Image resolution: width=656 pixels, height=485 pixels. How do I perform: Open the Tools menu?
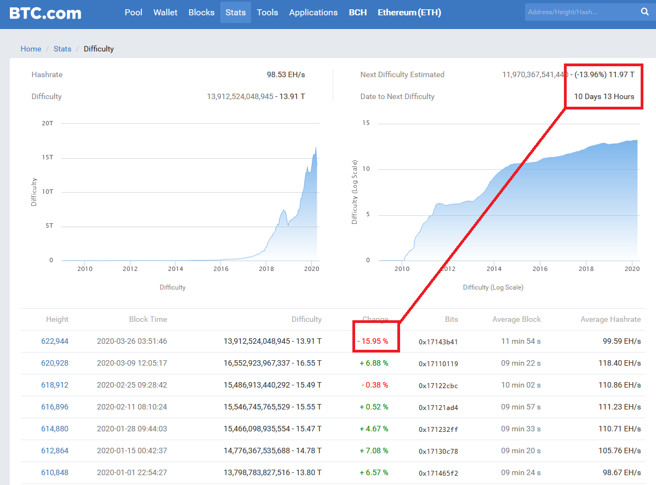(x=267, y=13)
